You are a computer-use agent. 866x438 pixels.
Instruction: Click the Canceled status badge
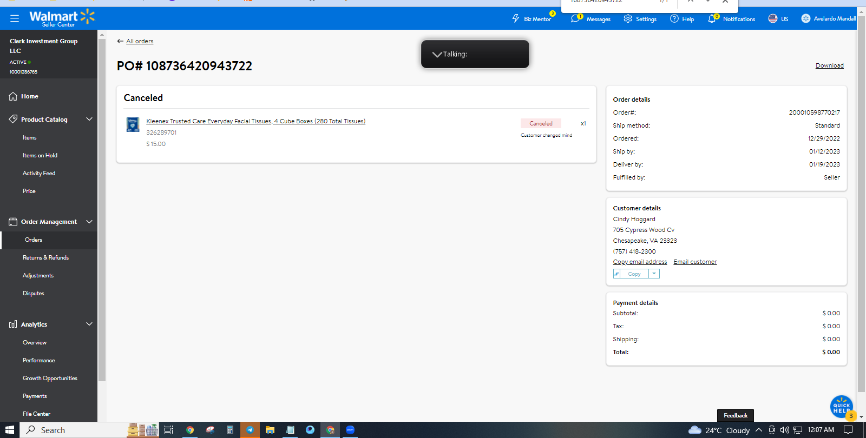tap(541, 123)
